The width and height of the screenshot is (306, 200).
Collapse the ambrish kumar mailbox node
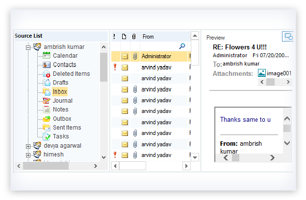point(28,47)
